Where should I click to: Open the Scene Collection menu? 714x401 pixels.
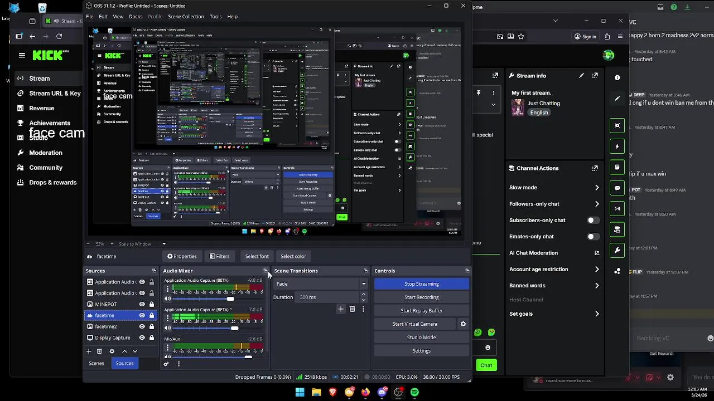(186, 17)
